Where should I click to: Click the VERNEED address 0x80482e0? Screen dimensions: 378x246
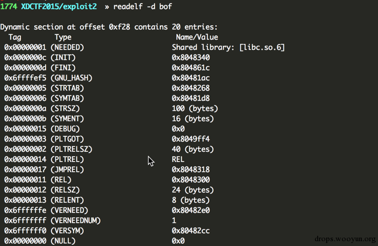pos(190,210)
